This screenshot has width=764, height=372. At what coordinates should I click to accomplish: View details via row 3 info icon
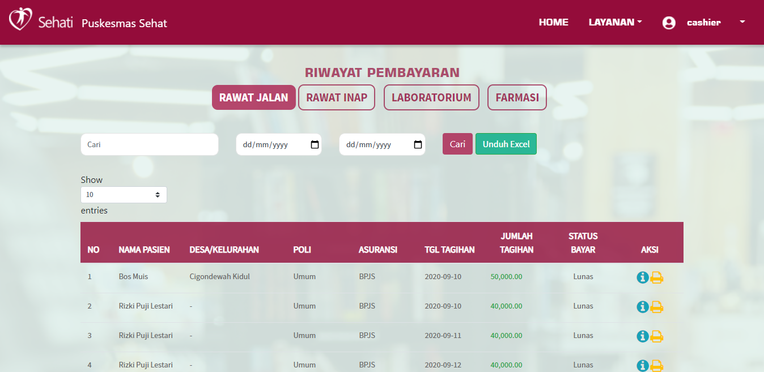click(x=642, y=336)
